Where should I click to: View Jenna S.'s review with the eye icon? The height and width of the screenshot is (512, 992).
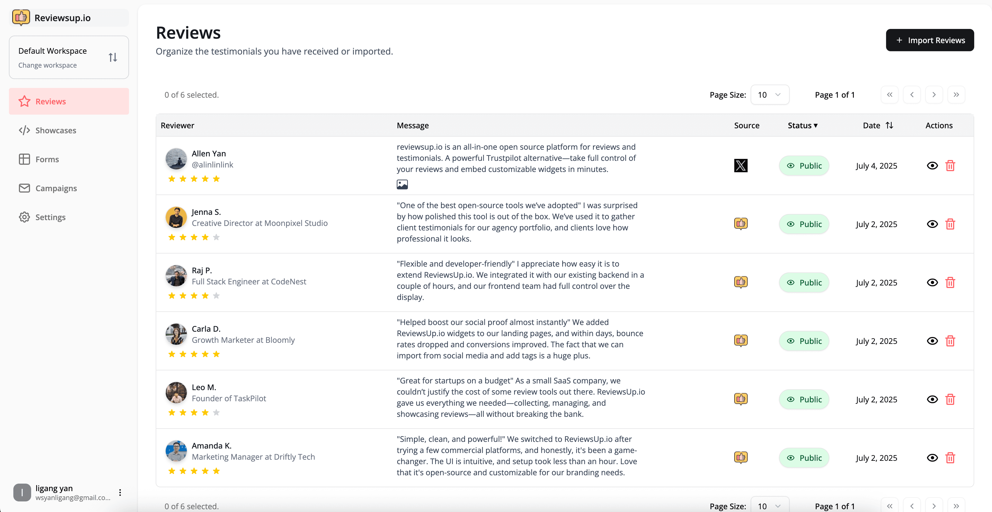tap(932, 224)
